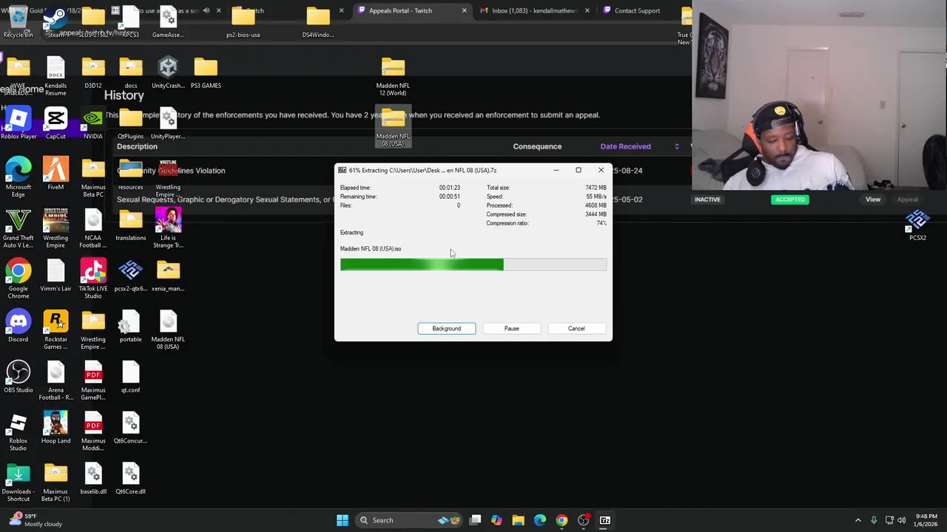Cancel the Madden NFL 08 extraction
Viewport: 947px width, 532px height.
[x=576, y=328]
